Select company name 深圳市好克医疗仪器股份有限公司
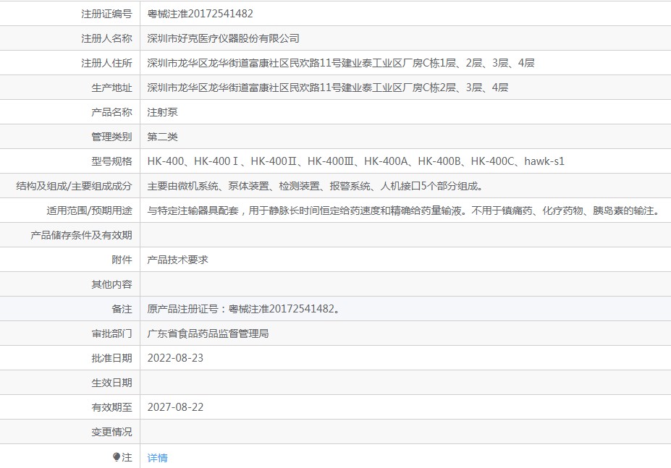This screenshot has height=468, width=671. click(x=223, y=38)
